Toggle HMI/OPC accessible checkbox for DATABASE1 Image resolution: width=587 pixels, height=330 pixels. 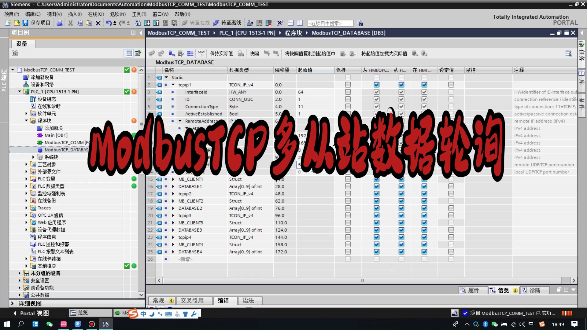[376, 186]
